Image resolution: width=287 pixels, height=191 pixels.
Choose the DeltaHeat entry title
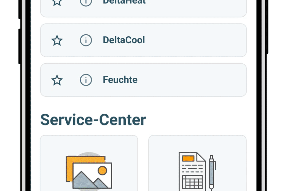[124, 2]
